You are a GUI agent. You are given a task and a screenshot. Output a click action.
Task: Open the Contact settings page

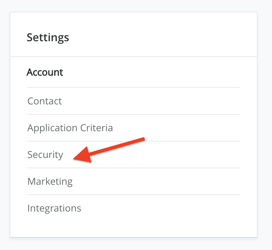pos(45,101)
